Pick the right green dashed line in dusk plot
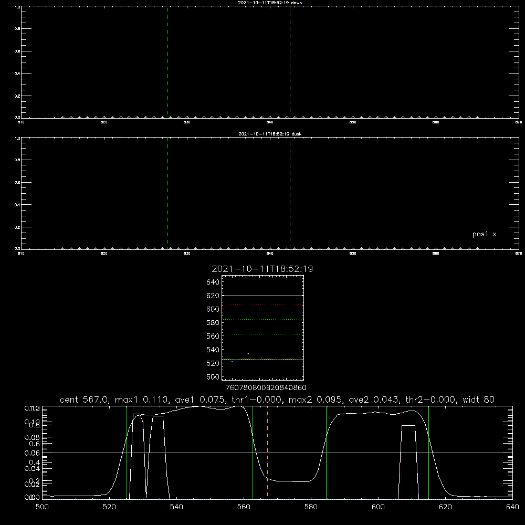 coord(290,194)
